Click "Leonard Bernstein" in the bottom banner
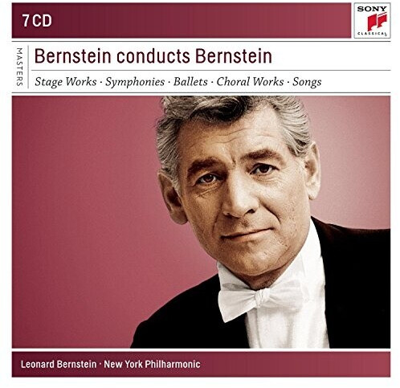 click(x=59, y=364)
